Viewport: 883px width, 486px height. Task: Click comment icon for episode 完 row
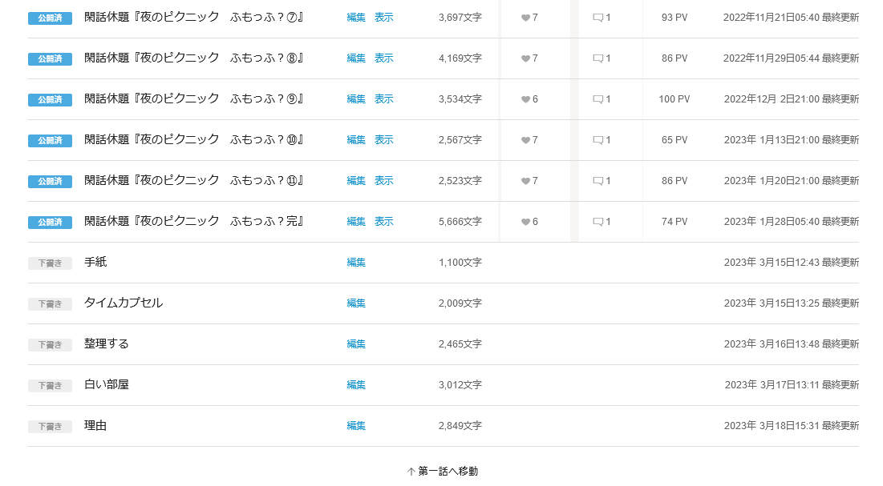pos(597,222)
